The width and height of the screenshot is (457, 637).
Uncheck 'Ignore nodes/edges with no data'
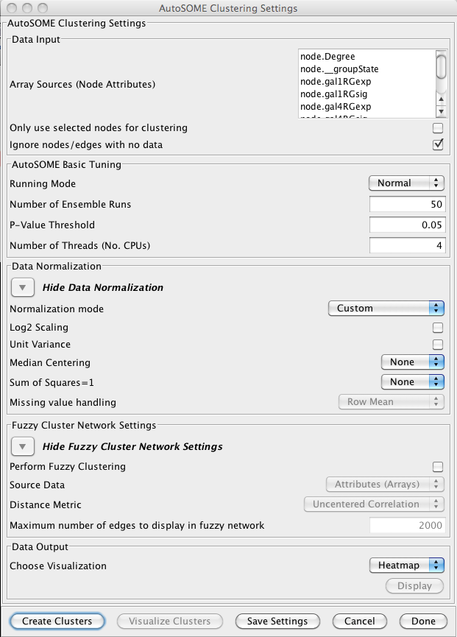[x=438, y=145]
